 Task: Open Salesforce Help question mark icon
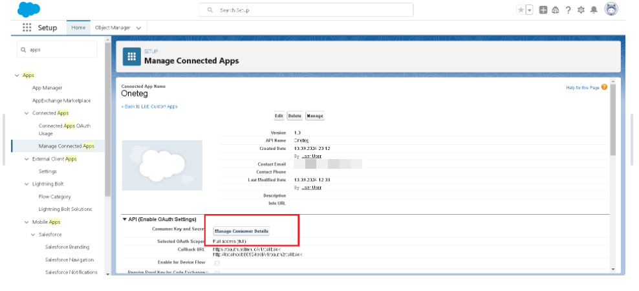click(568, 10)
